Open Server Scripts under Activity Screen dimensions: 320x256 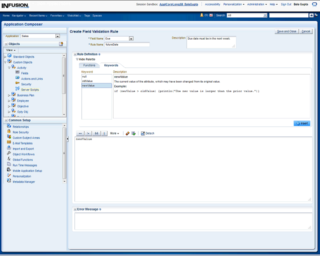tap(30, 89)
